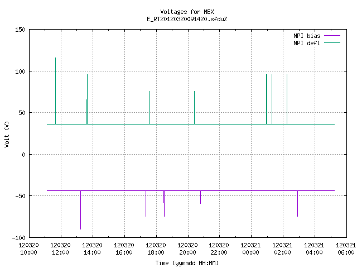Click the purple bias spike before 18:00
Screen dimensions: 357x268
click(146, 203)
